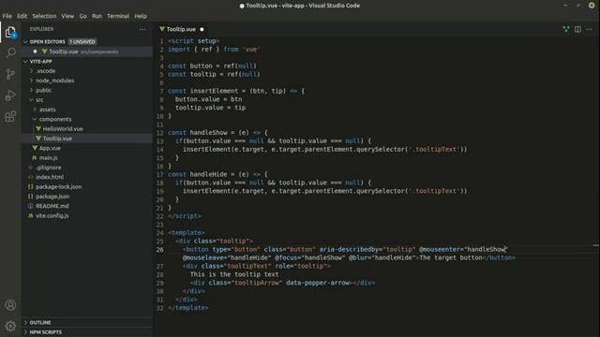
Task: Expand the NPM Scripts panel
Action: point(25,332)
